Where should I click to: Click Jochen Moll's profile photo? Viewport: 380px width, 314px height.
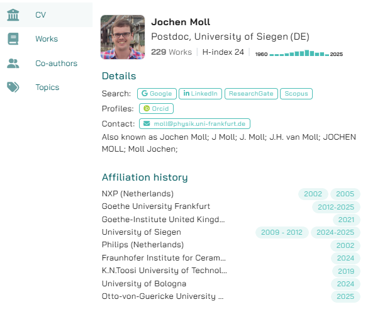pyautogui.click(x=123, y=37)
